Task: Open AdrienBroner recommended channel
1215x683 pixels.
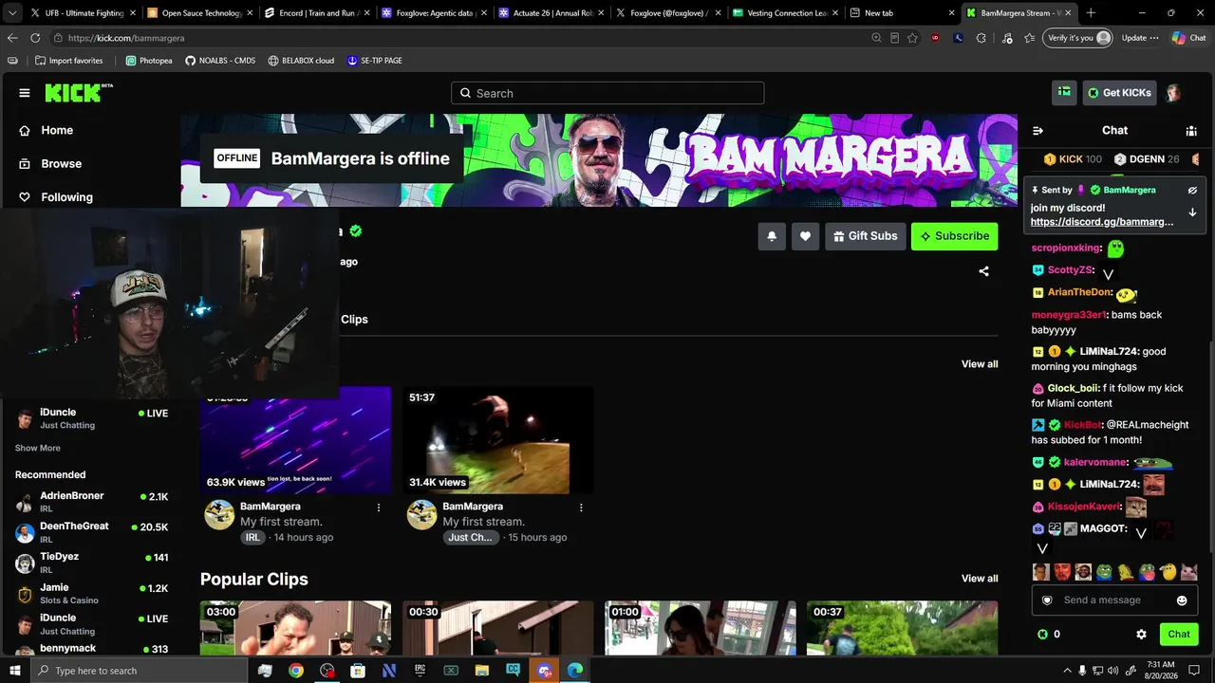Action: point(90,502)
